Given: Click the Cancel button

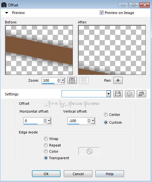Looking at the screenshot, I should tap(78, 174).
